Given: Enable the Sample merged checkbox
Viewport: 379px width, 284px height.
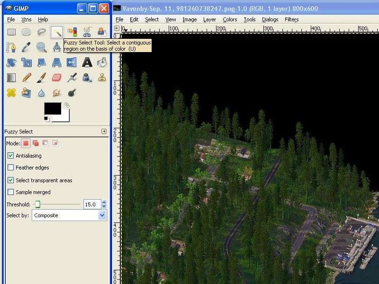Looking at the screenshot, I should pyautogui.click(x=10, y=192).
